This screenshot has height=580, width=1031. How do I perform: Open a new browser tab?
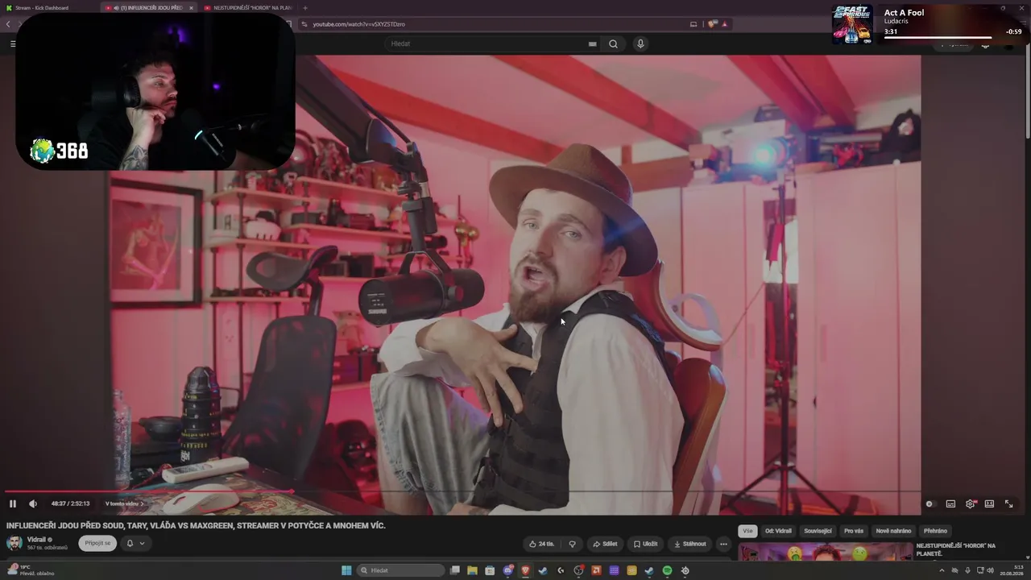click(x=305, y=8)
